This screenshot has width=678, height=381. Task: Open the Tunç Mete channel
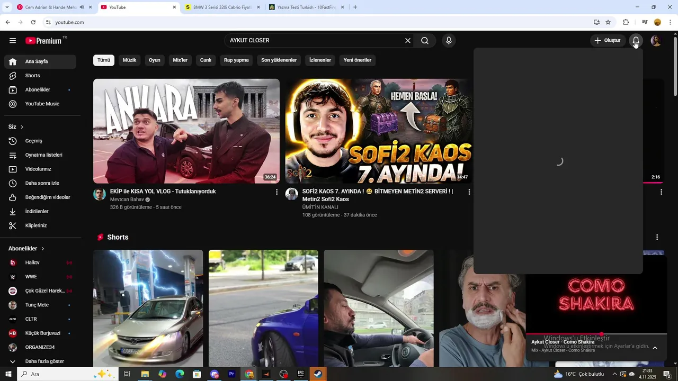click(x=40, y=305)
